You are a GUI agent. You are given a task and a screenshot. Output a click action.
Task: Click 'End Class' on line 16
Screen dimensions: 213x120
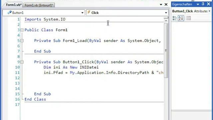(x=35, y=99)
